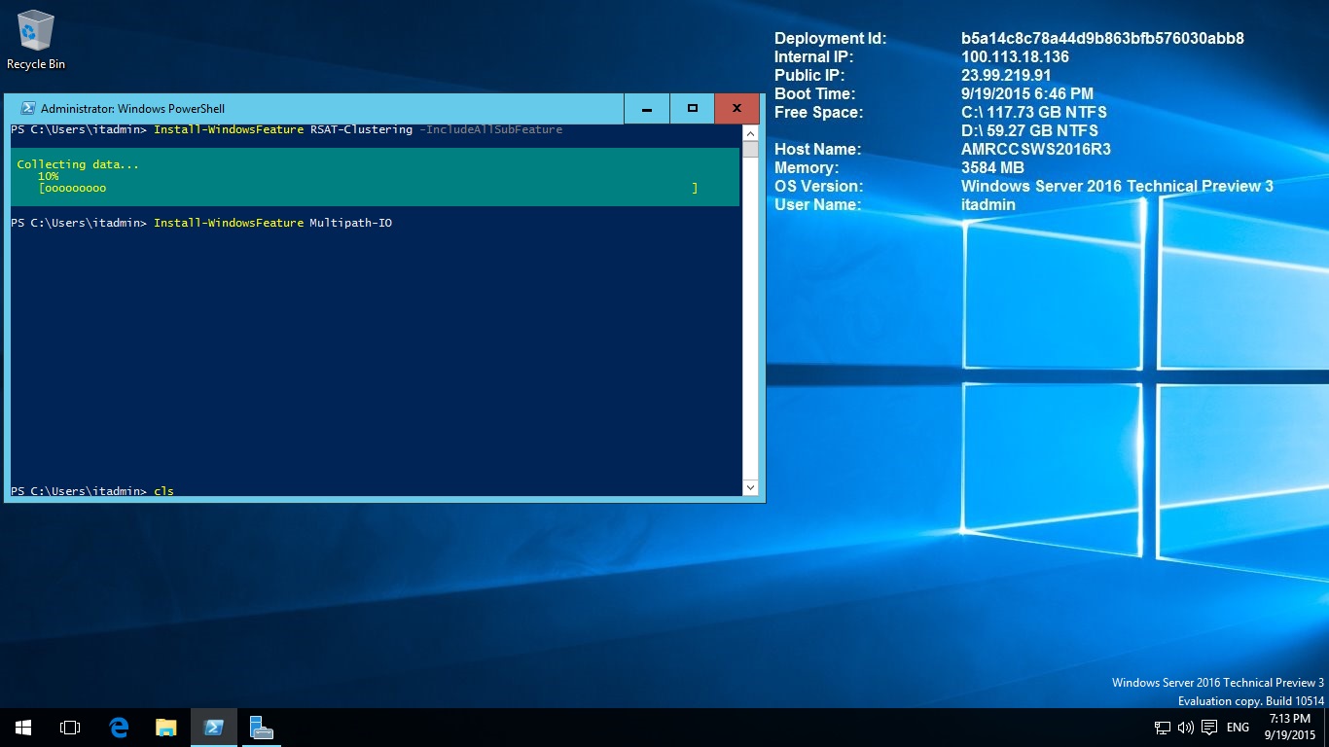
Task: Open the clock showing 7:13 PM
Action: click(x=1289, y=727)
